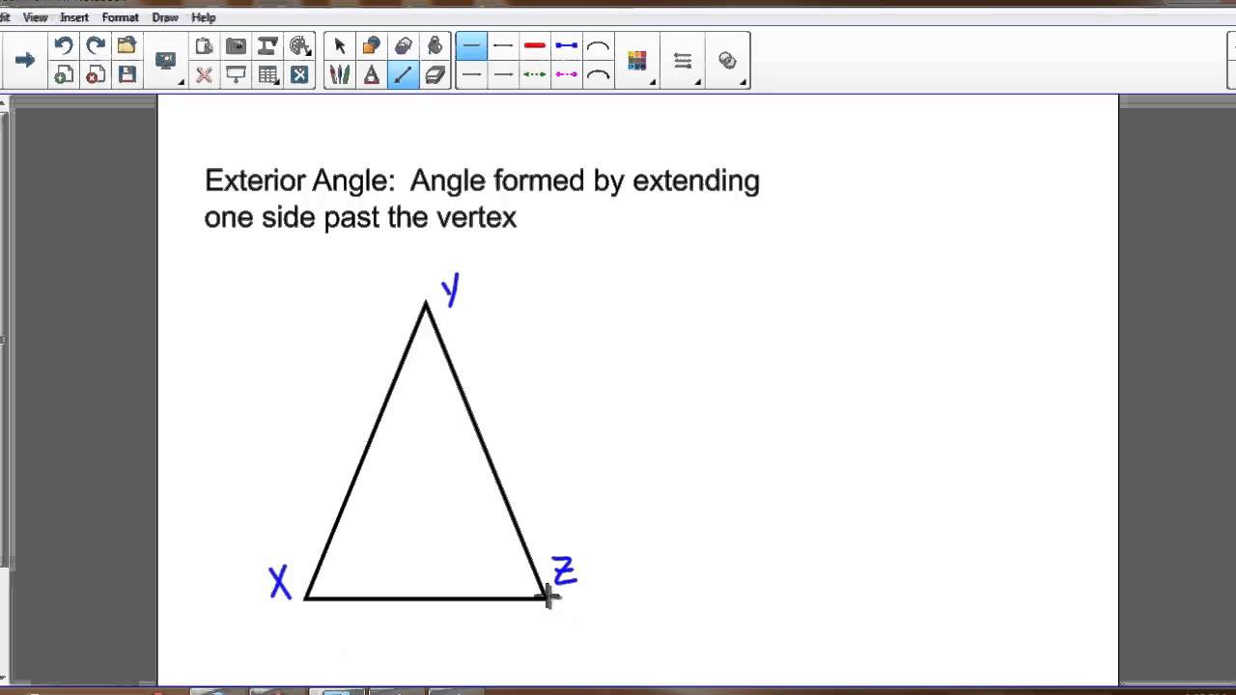Launch the document camera tool
Image resolution: width=1236 pixels, height=695 pixels.
tap(267, 45)
